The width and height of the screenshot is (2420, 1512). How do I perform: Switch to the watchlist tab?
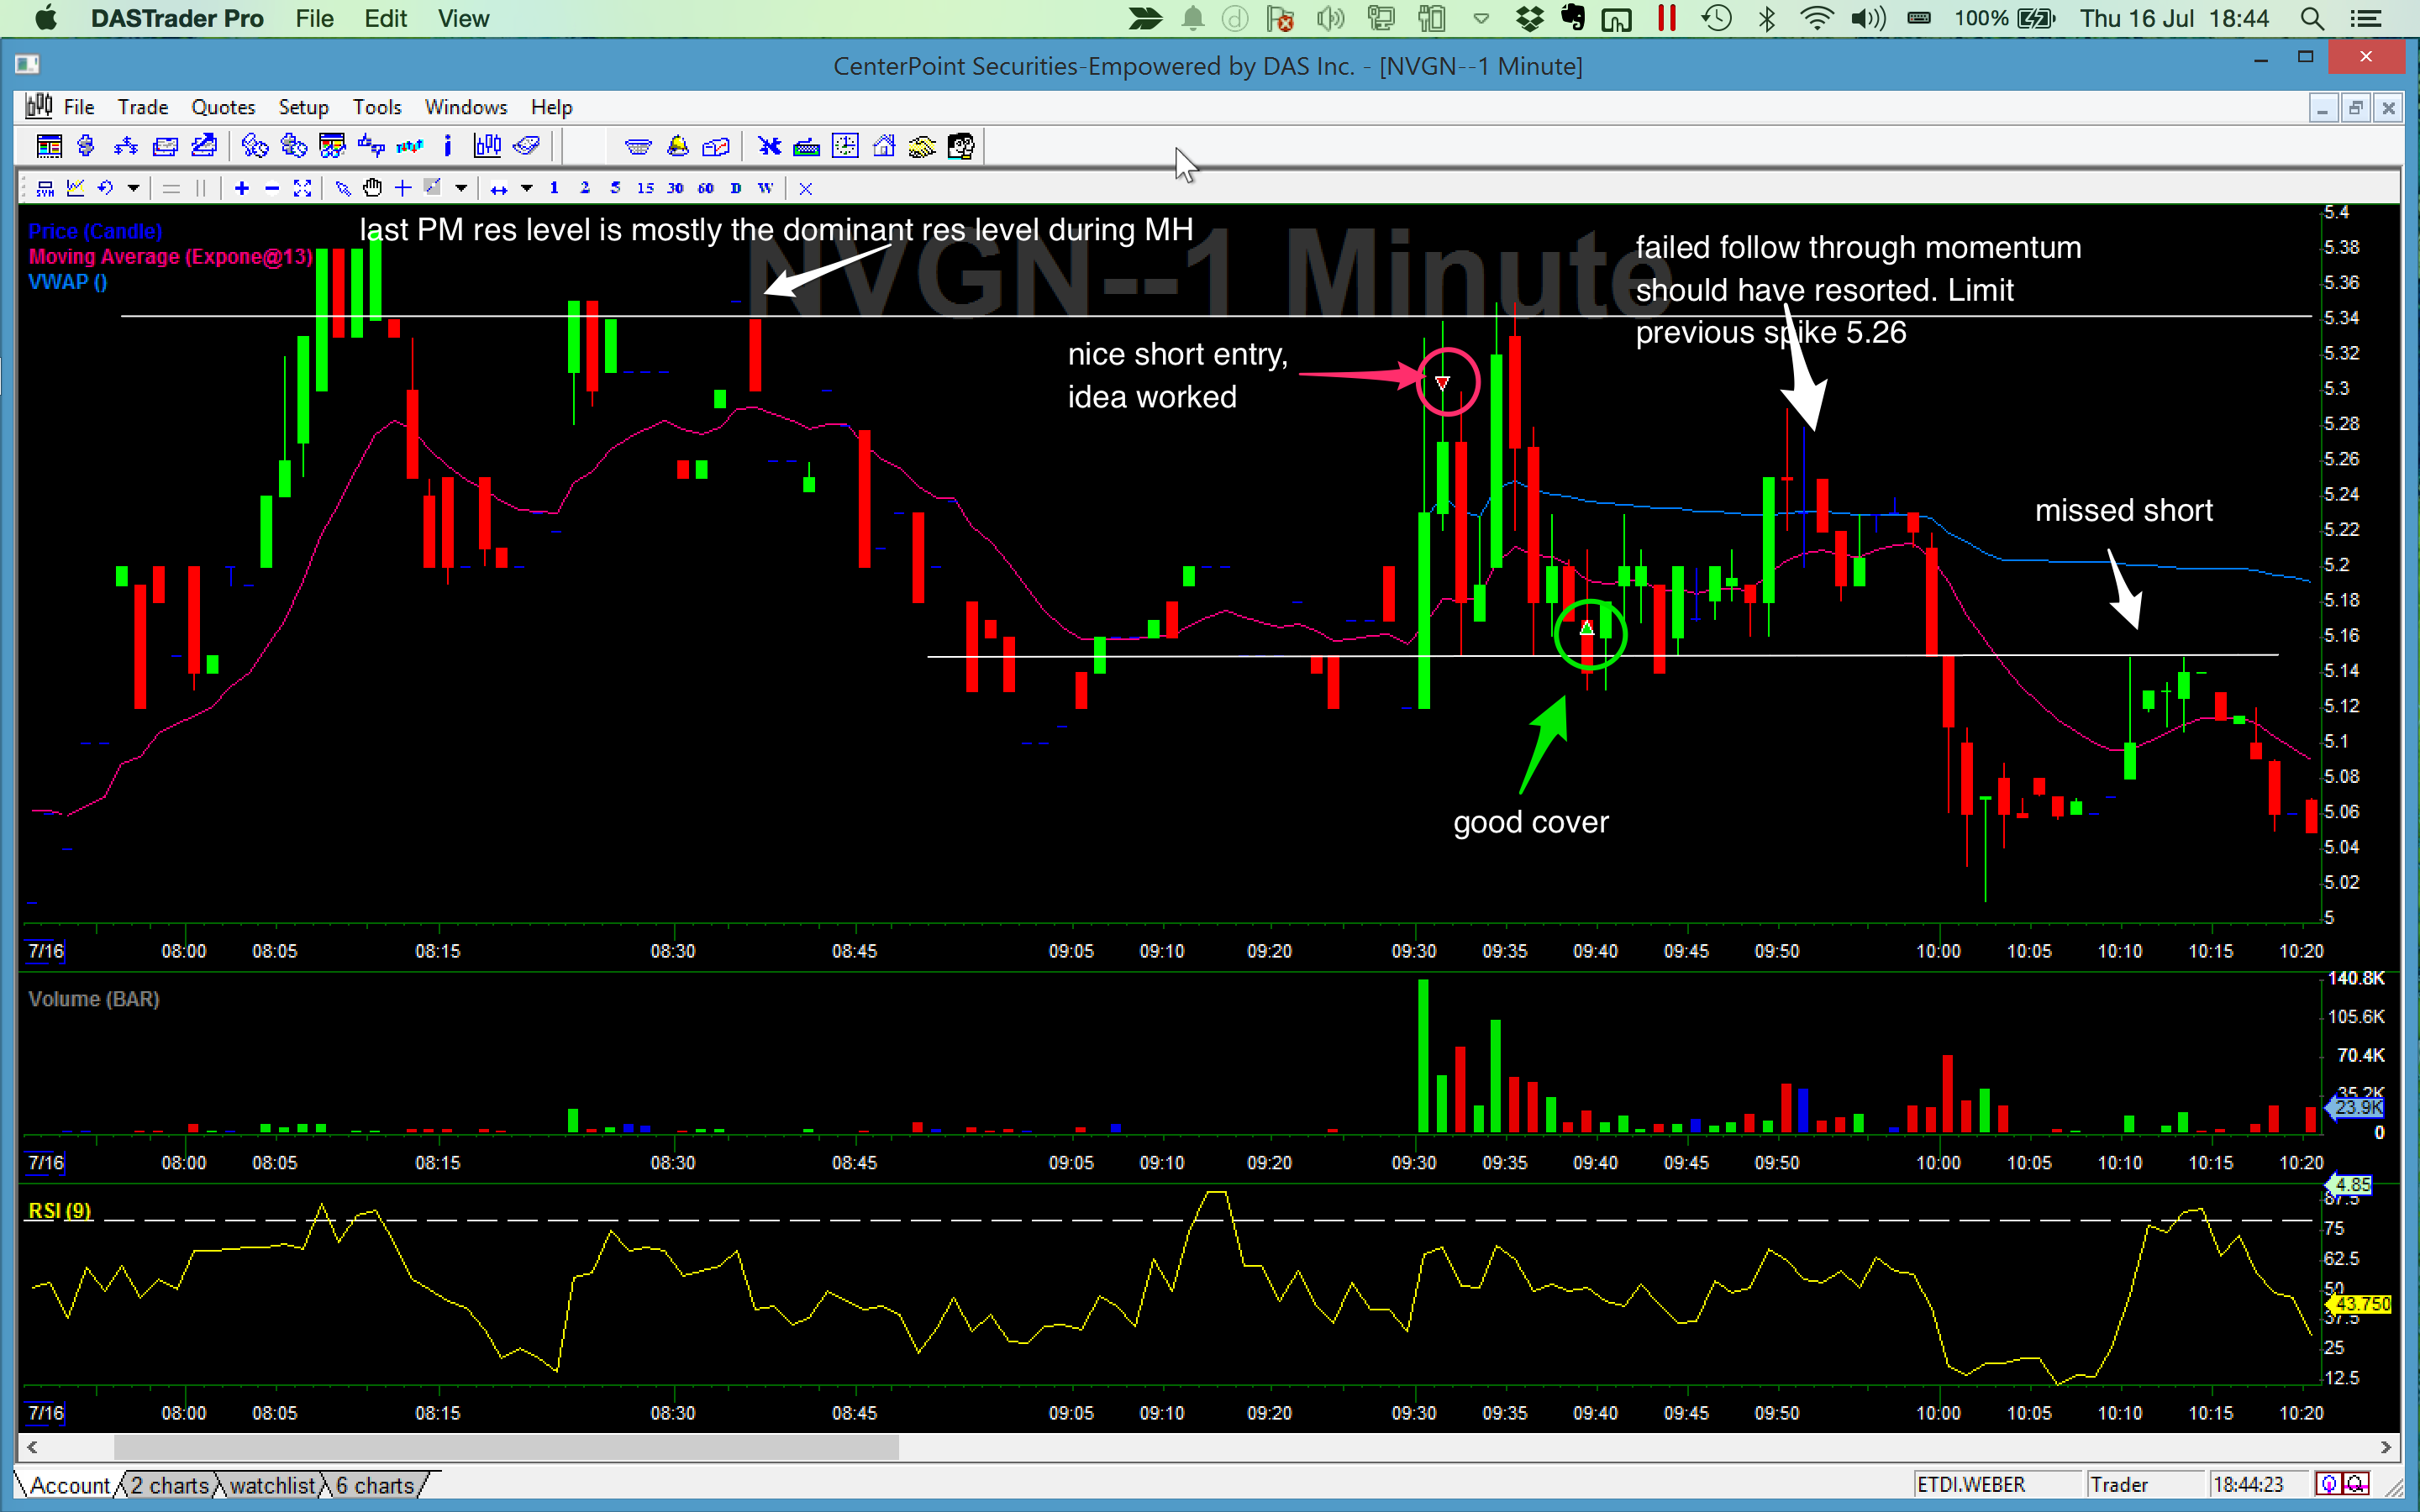(x=271, y=1485)
